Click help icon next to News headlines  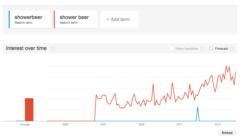202,49
